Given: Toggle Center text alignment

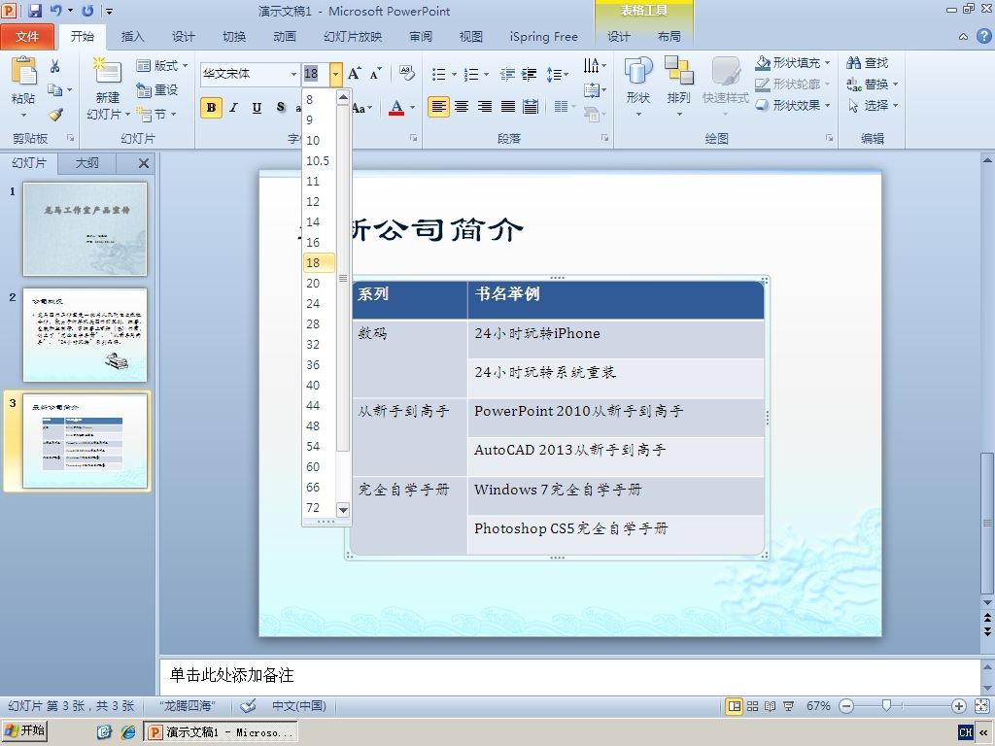Looking at the screenshot, I should pyautogui.click(x=462, y=107).
